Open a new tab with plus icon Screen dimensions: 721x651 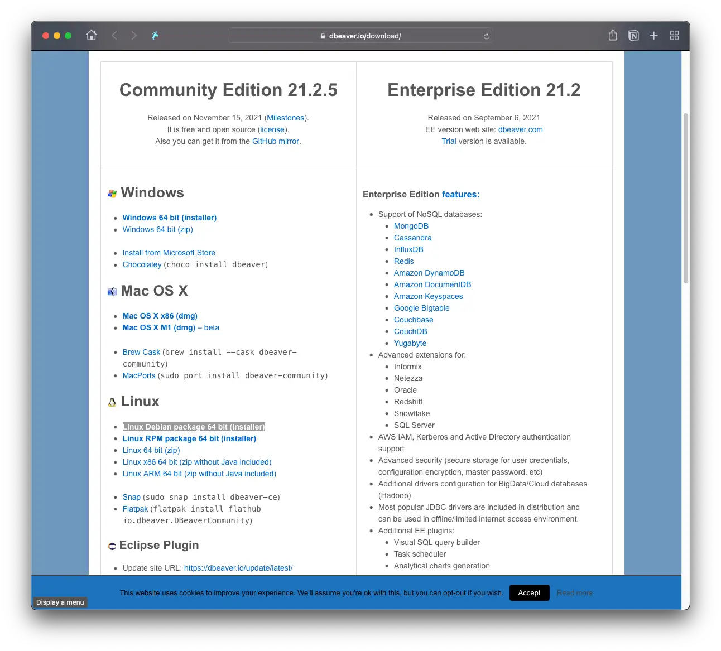pos(654,36)
